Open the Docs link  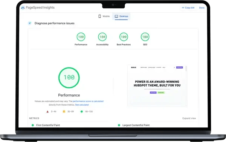[x=202, y=7]
